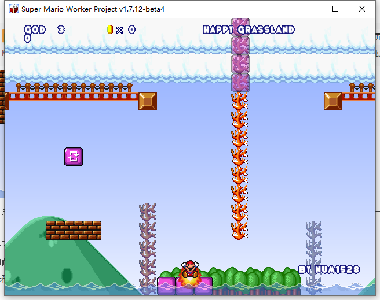The height and width of the screenshot is (300, 380).
Task: Click the HAPPY GRASSLAND level title
Action: pyautogui.click(x=249, y=29)
